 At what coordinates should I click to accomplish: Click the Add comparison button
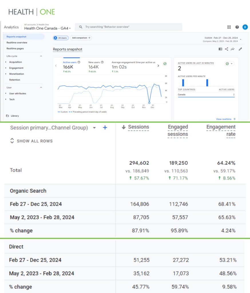click(x=81, y=38)
